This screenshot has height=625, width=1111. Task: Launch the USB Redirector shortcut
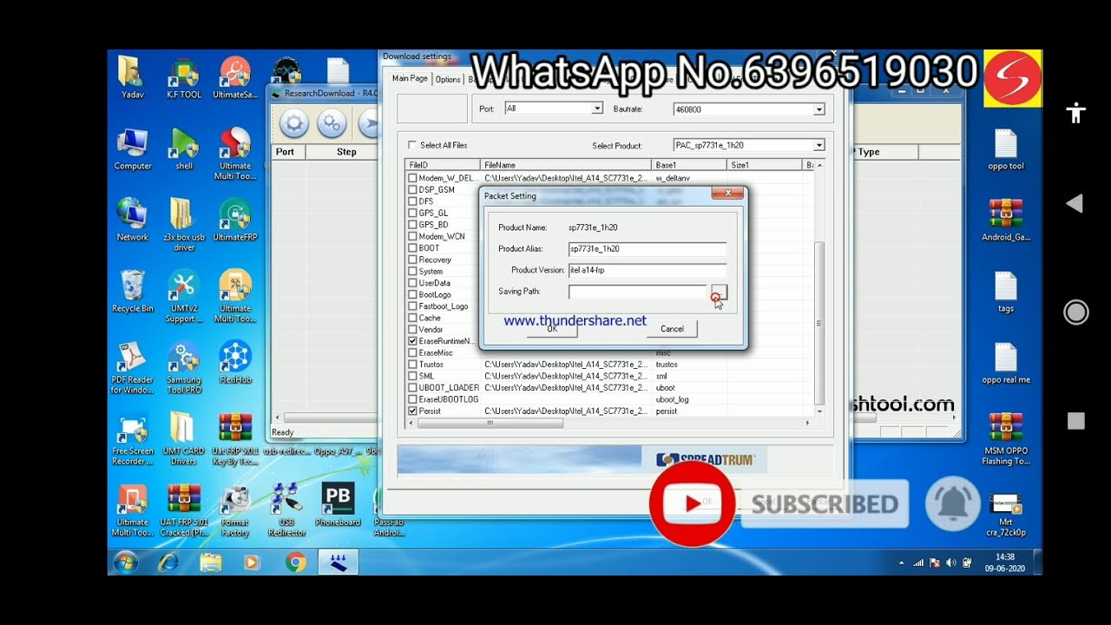tap(286, 510)
